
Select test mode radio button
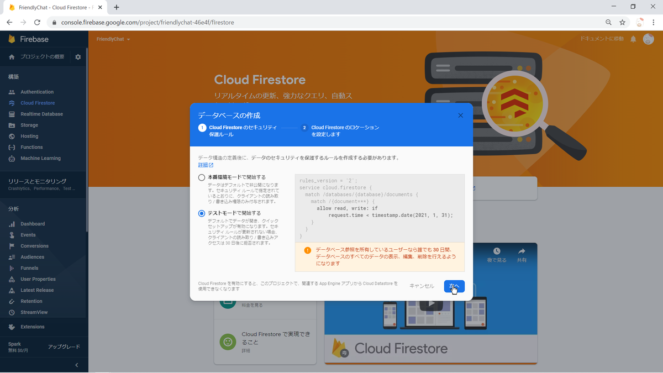coord(202,213)
